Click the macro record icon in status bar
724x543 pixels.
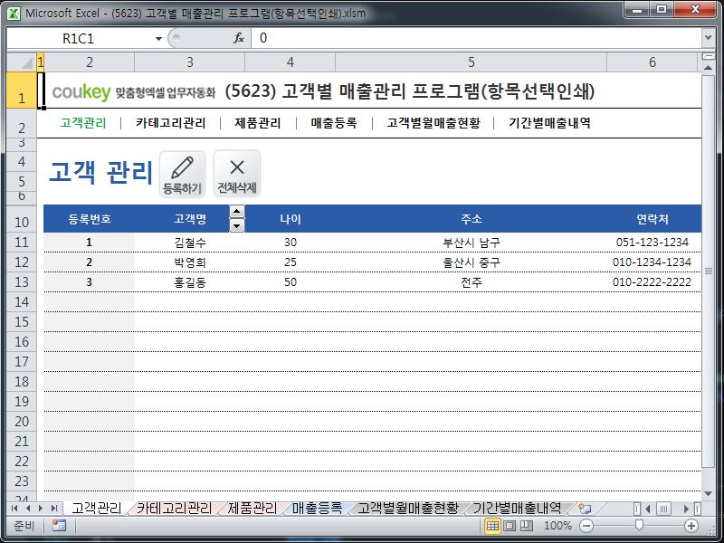59,526
